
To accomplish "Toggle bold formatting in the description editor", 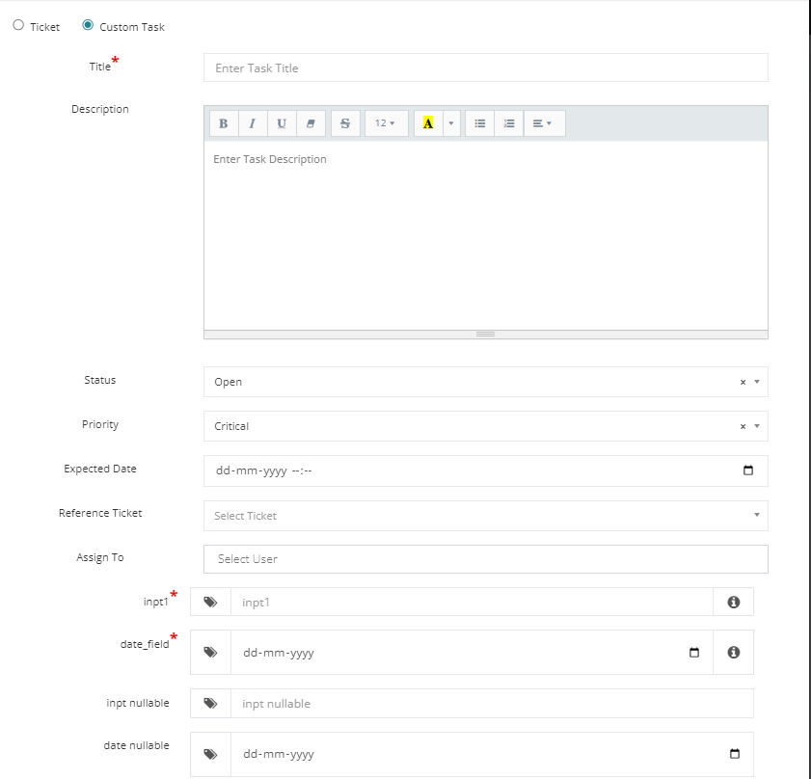I will tap(223, 122).
